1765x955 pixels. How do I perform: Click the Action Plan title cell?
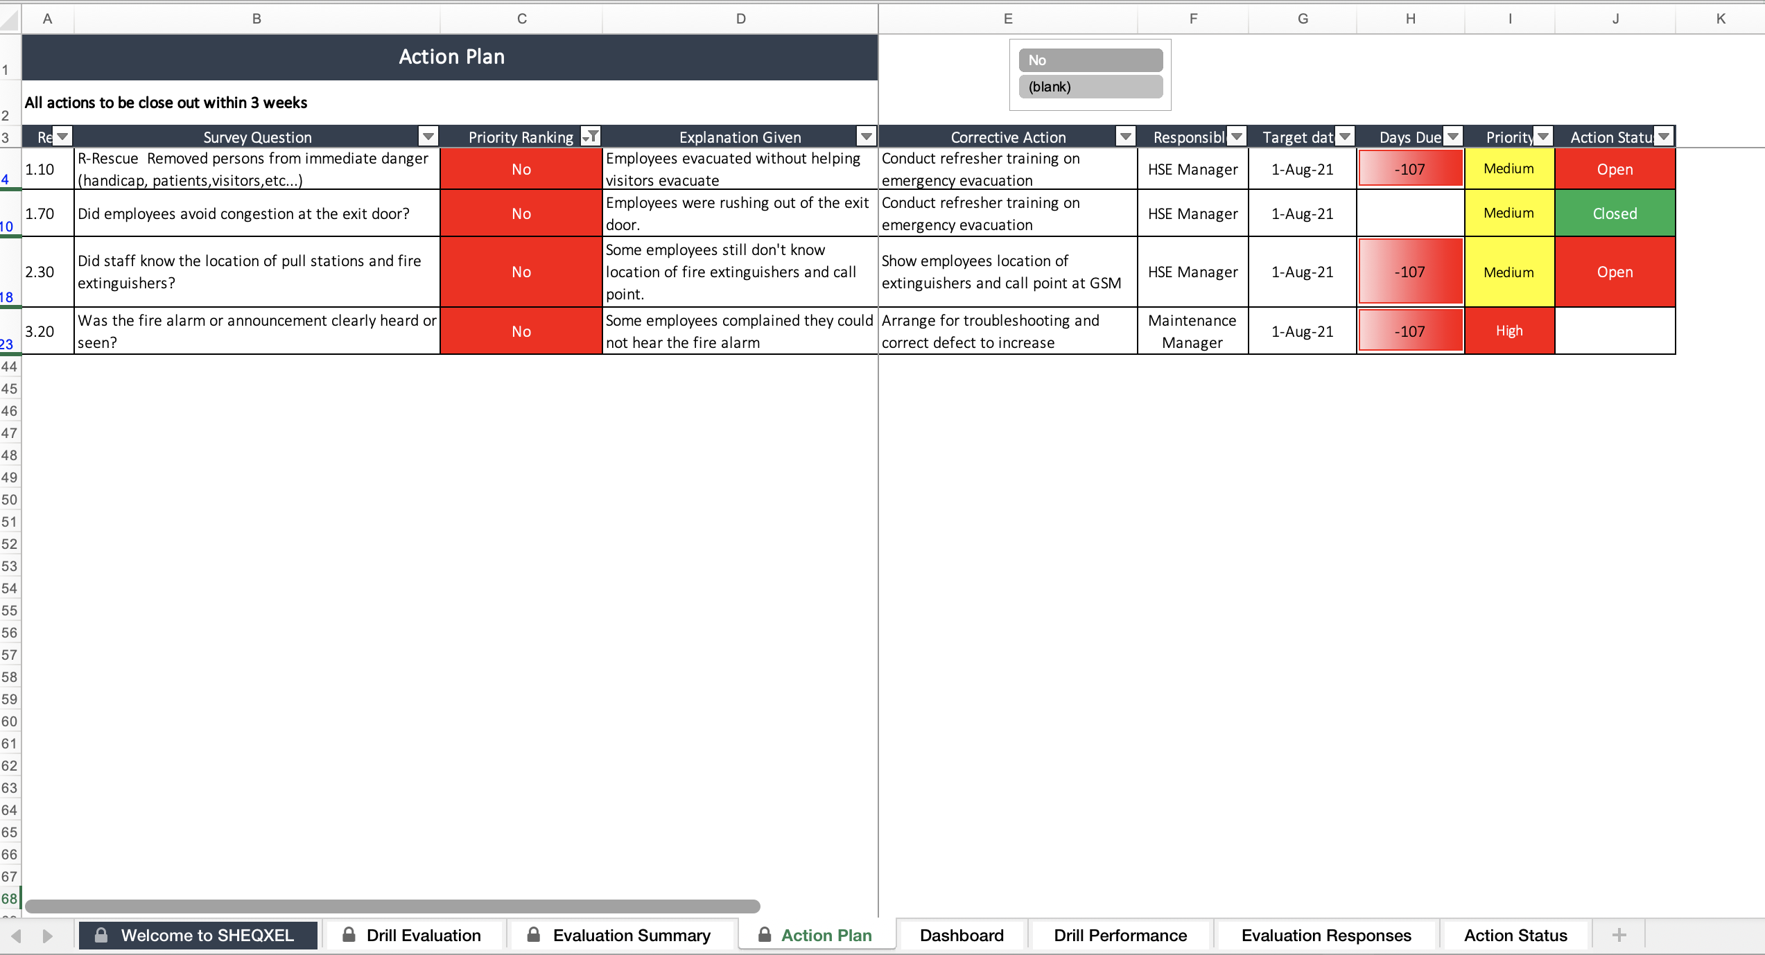[451, 57]
